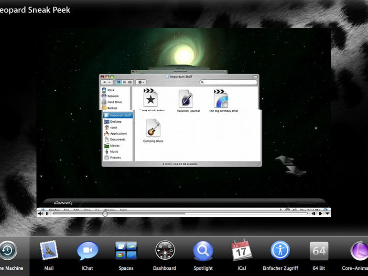Switch Finder to column view
Viewport: 368px width, 276px height.
point(130,82)
